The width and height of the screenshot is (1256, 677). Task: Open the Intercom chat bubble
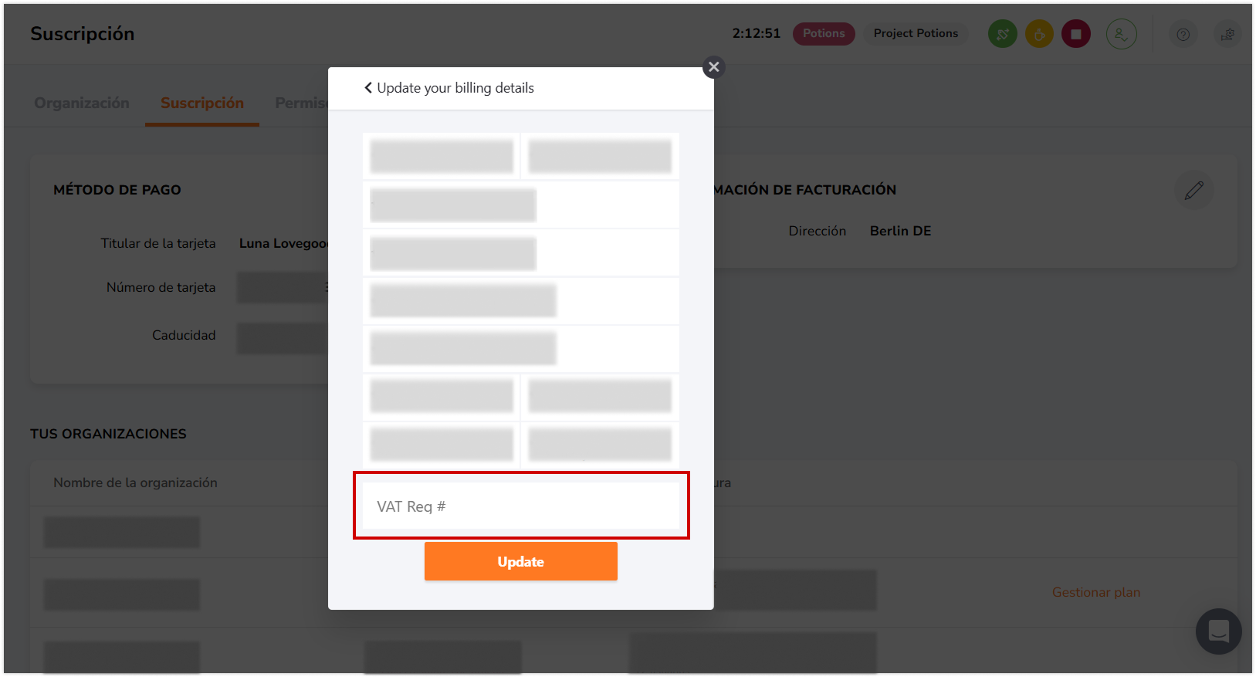point(1218,631)
